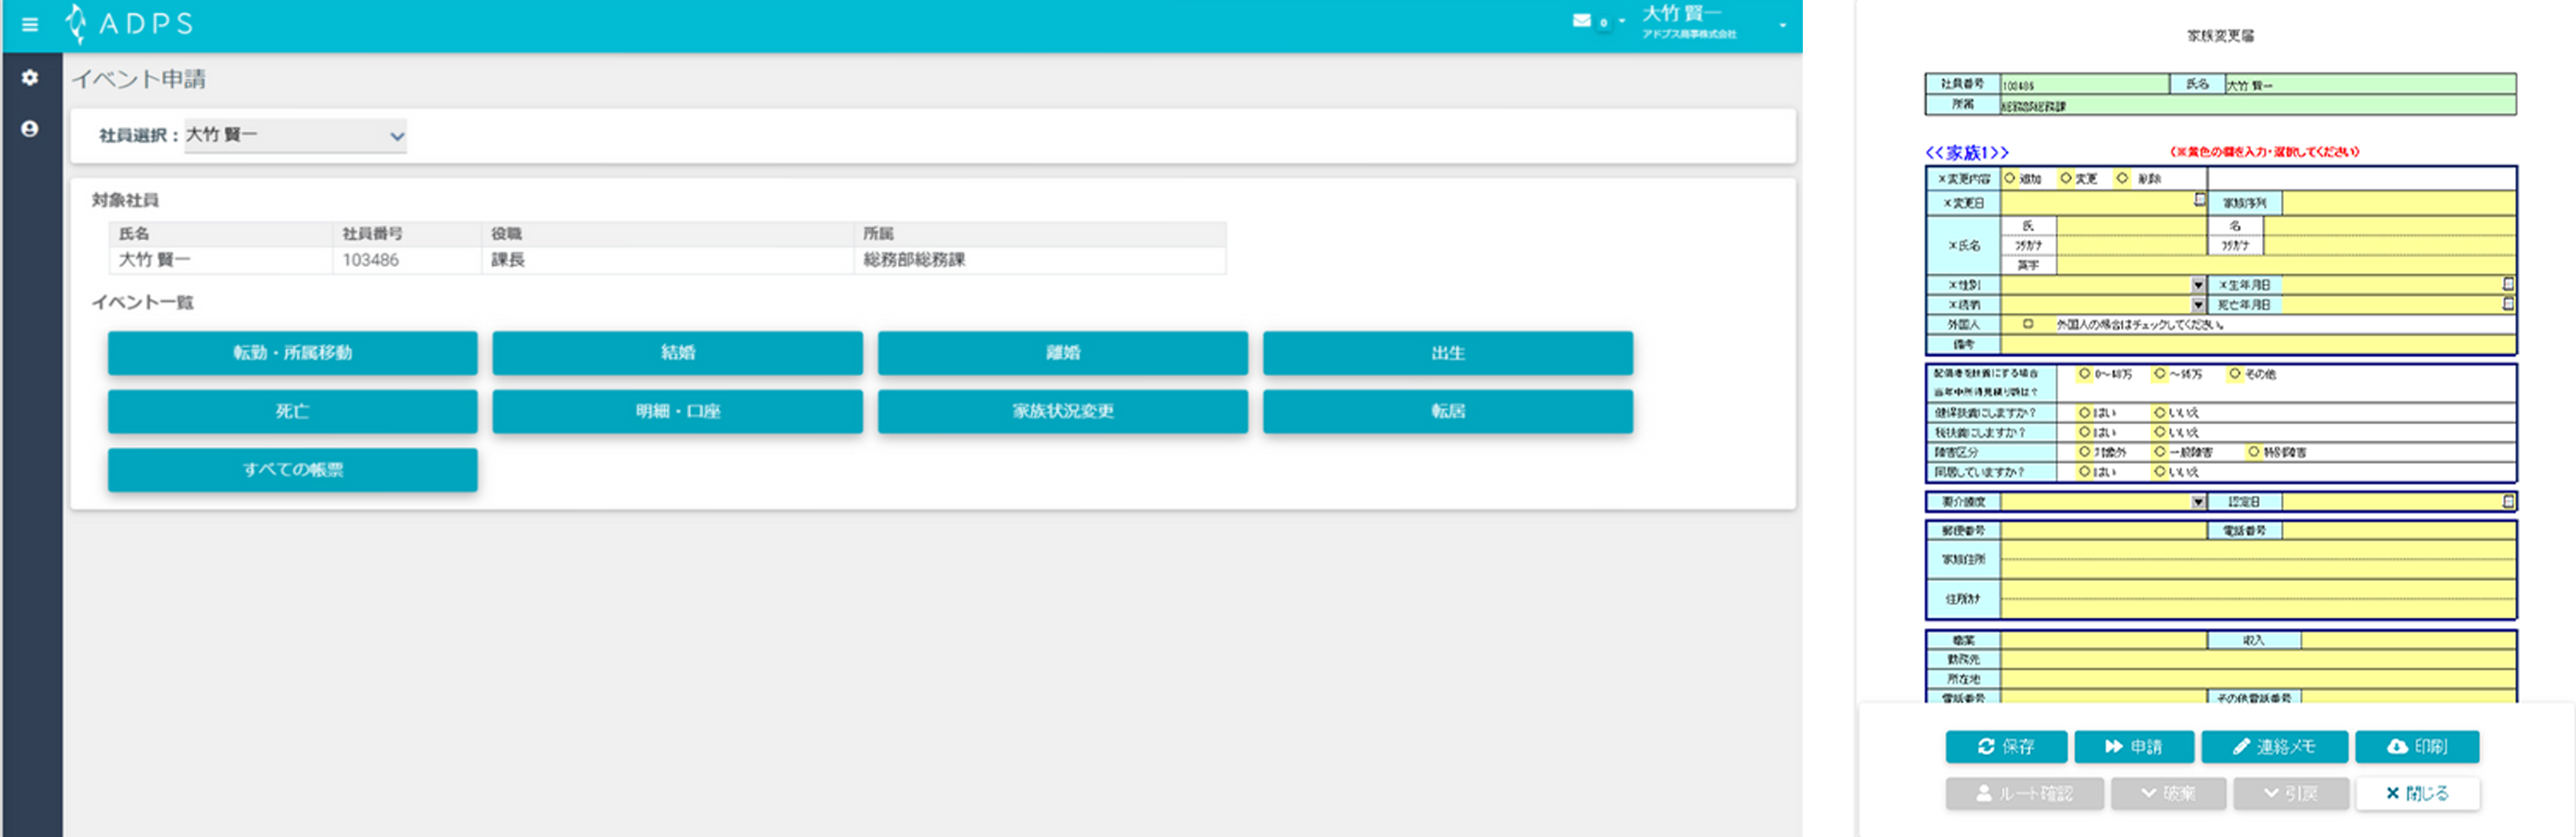This screenshot has width=2576, height=837.
Task: Click the 結婚 event button
Action: tap(677, 353)
